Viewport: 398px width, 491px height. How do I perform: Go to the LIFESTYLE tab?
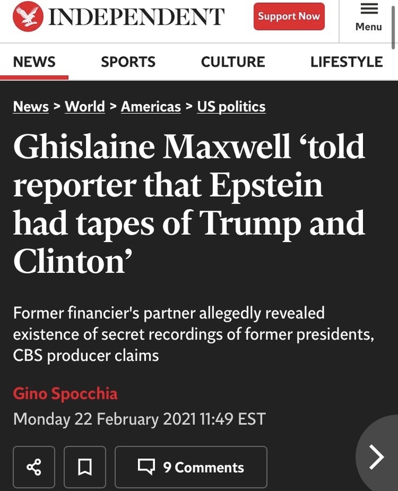click(347, 62)
